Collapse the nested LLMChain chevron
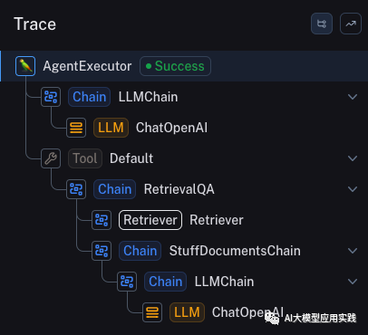Screen dimensions: 368x335 pyautogui.click(x=353, y=282)
